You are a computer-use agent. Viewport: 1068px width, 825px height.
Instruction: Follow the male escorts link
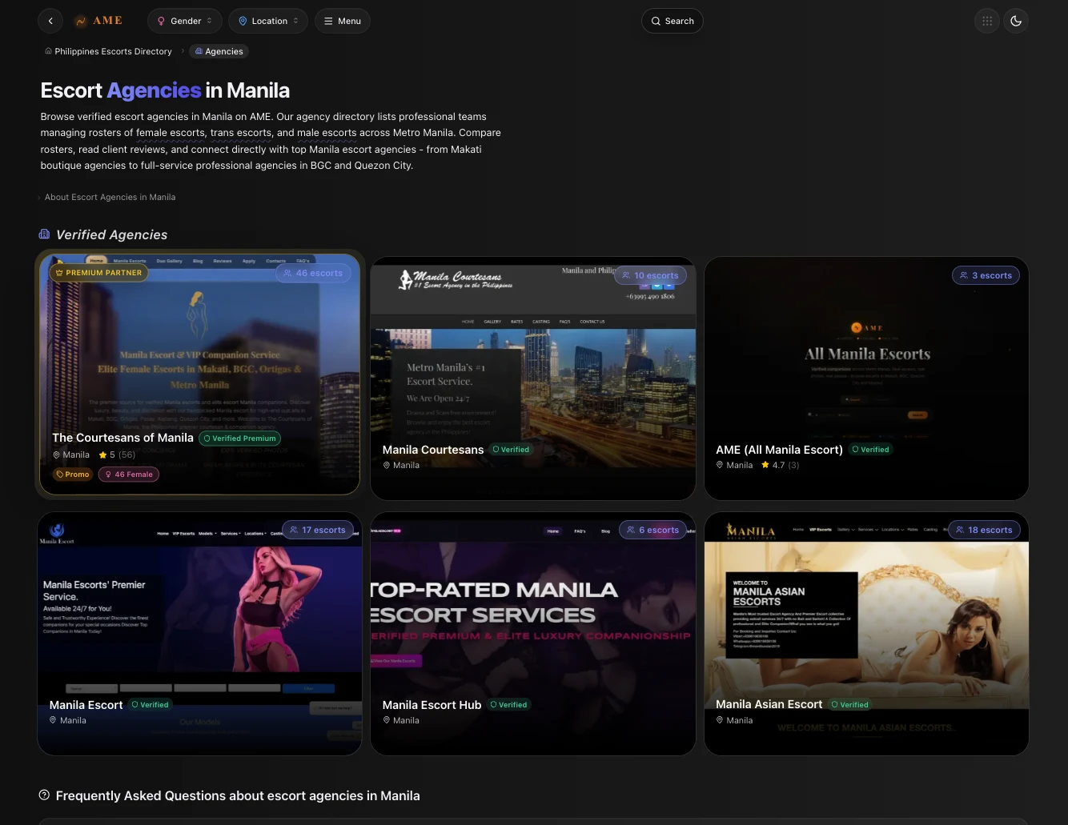click(327, 133)
